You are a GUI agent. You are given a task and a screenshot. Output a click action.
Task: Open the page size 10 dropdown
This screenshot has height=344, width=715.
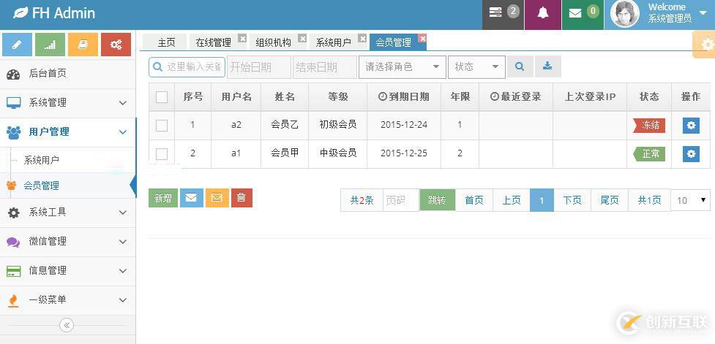click(690, 200)
